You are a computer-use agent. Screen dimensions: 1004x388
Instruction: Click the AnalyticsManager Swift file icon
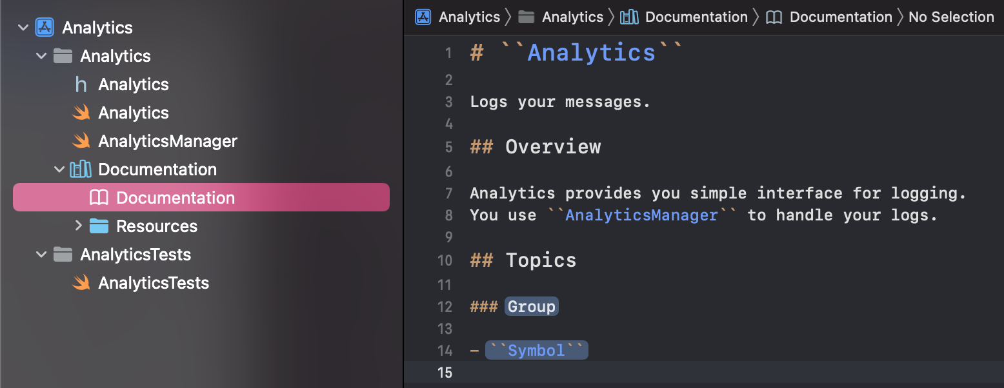[81, 141]
